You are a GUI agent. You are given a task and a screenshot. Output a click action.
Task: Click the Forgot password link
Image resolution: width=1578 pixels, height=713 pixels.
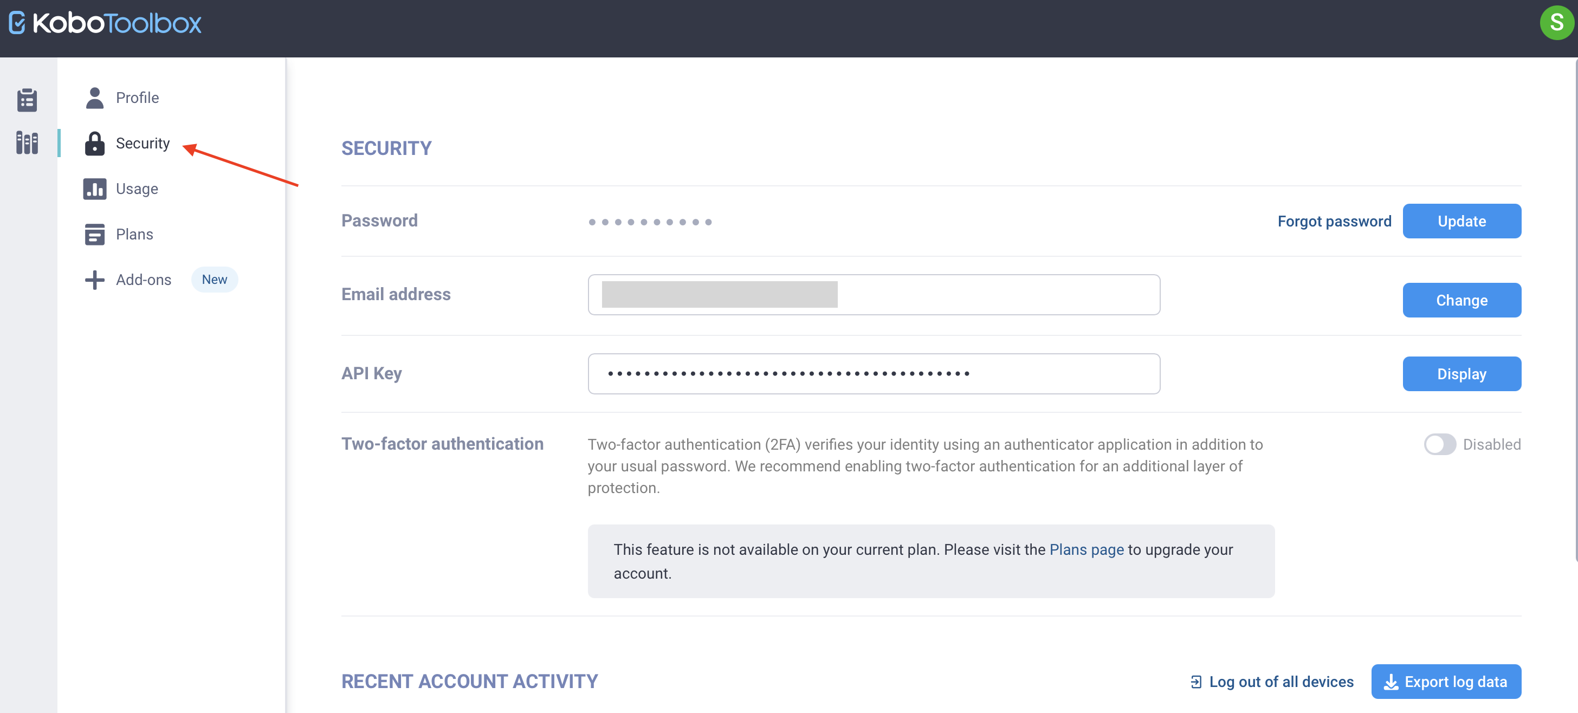point(1334,221)
